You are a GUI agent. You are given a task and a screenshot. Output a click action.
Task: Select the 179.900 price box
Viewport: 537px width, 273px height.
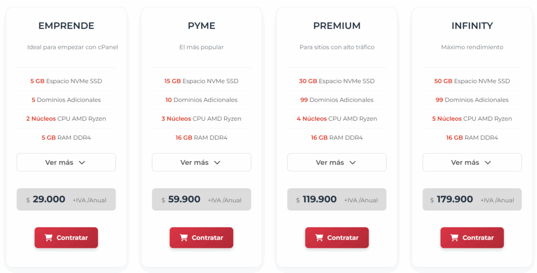(472, 199)
